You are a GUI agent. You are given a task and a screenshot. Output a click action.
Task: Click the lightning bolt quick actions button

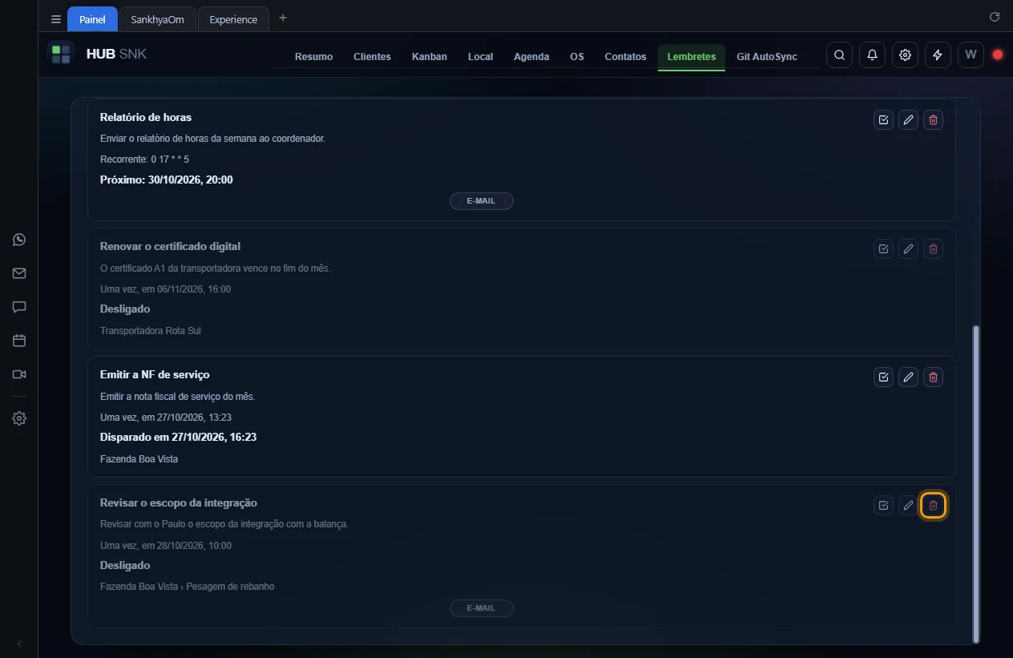click(938, 55)
